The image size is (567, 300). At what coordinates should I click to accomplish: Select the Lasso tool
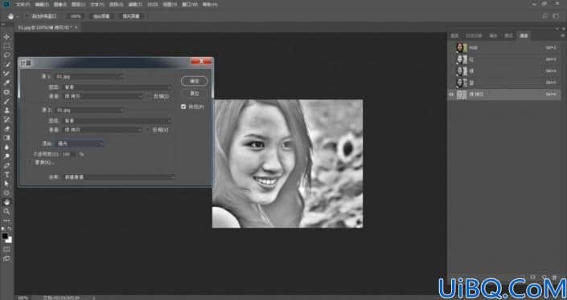(x=6, y=55)
